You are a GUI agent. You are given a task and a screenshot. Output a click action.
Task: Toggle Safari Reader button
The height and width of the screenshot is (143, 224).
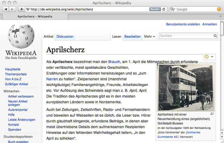155,9
